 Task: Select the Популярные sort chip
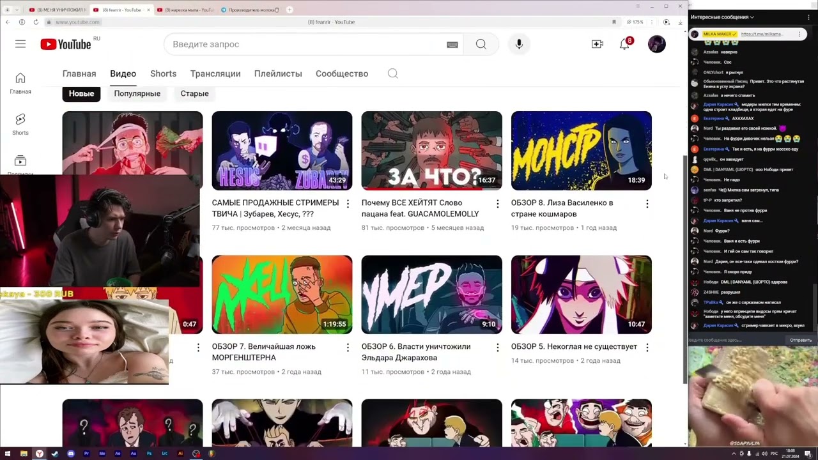[x=137, y=93]
